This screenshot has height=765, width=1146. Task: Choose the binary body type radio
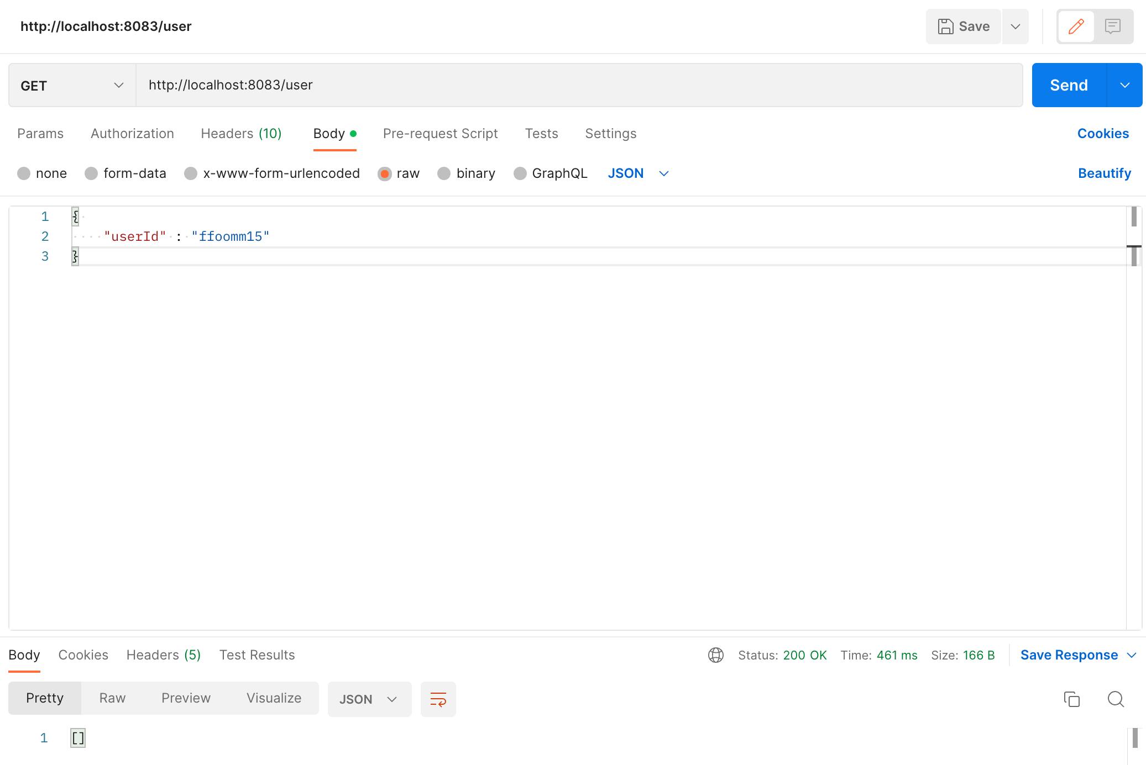coord(444,173)
